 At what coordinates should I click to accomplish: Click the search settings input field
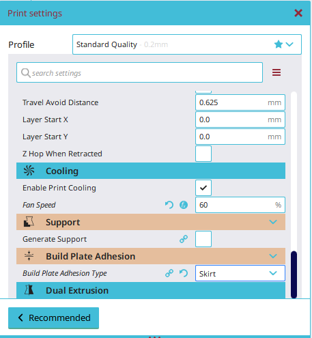139,72
